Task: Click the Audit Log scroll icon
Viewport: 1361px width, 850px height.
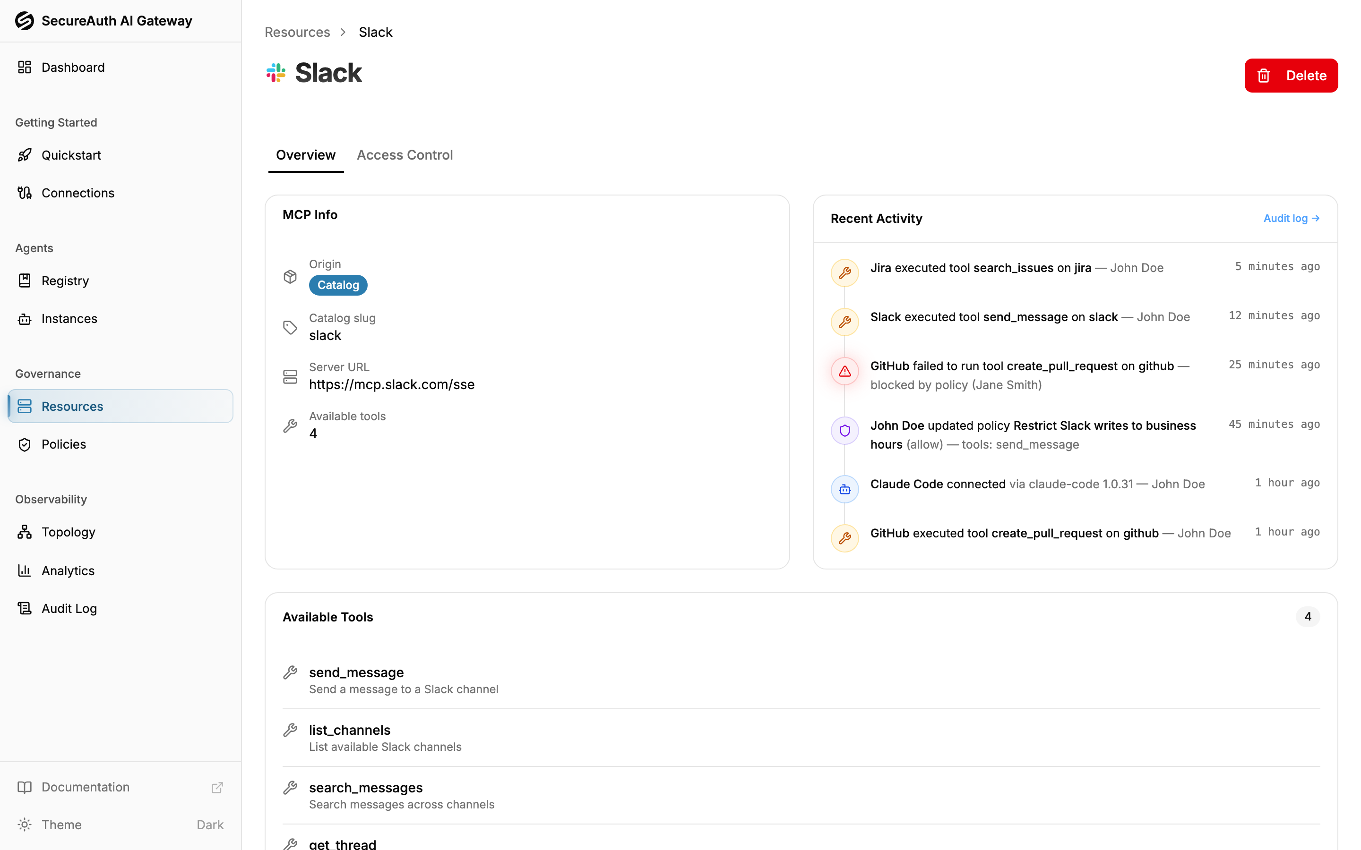Action: click(x=24, y=608)
